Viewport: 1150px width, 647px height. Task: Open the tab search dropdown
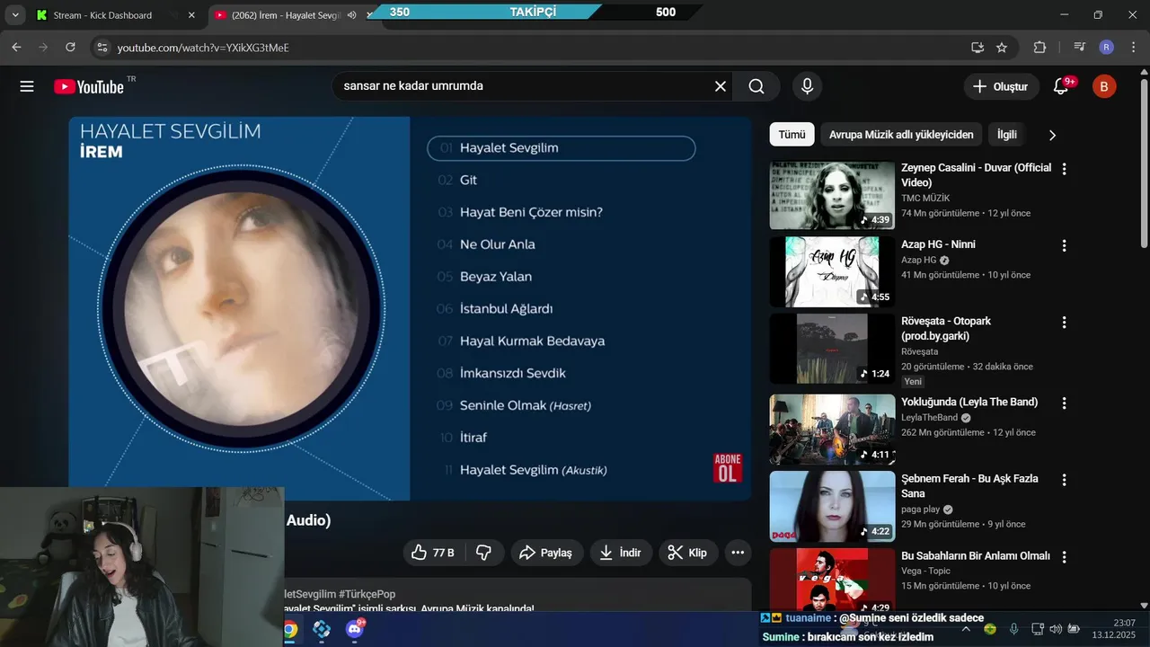click(15, 15)
